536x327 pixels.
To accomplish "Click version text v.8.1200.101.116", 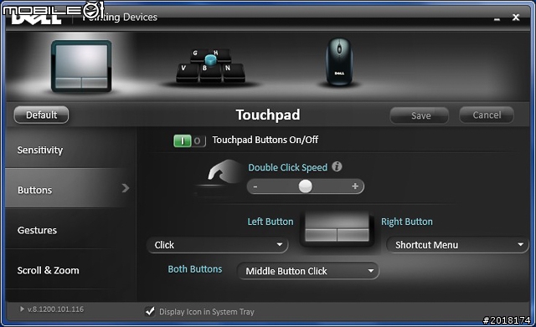I will 56,309.
